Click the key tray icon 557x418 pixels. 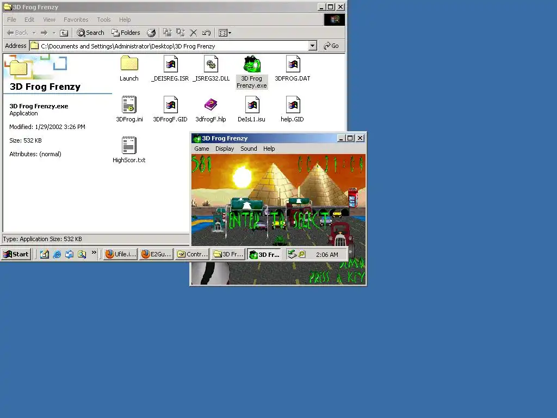pyautogui.click(x=302, y=254)
